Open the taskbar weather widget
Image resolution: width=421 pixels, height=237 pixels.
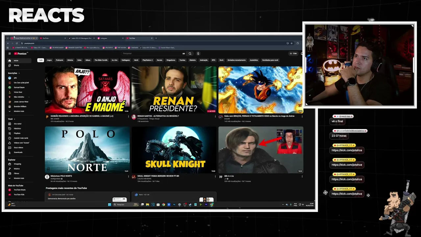[x=12, y=204]
